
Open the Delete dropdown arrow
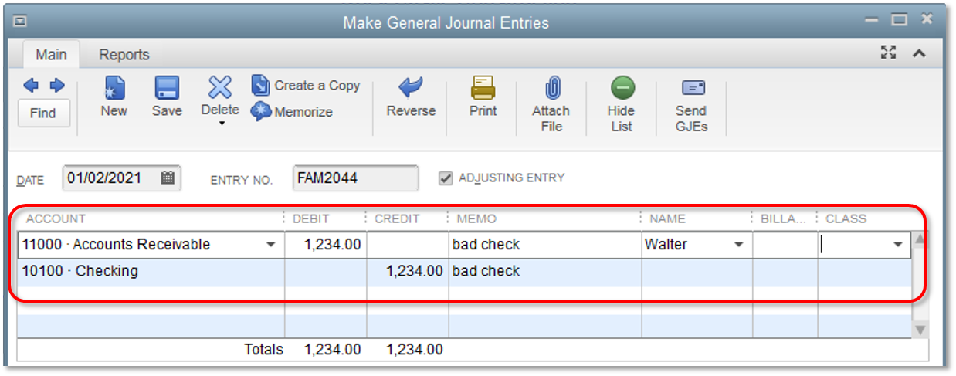point(221,123)
